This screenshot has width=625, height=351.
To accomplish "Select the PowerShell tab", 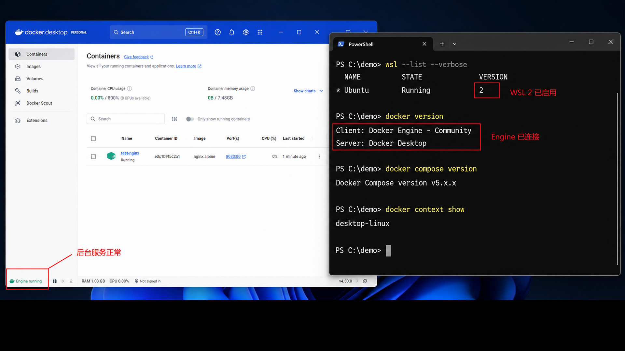I will click(383, 44).
